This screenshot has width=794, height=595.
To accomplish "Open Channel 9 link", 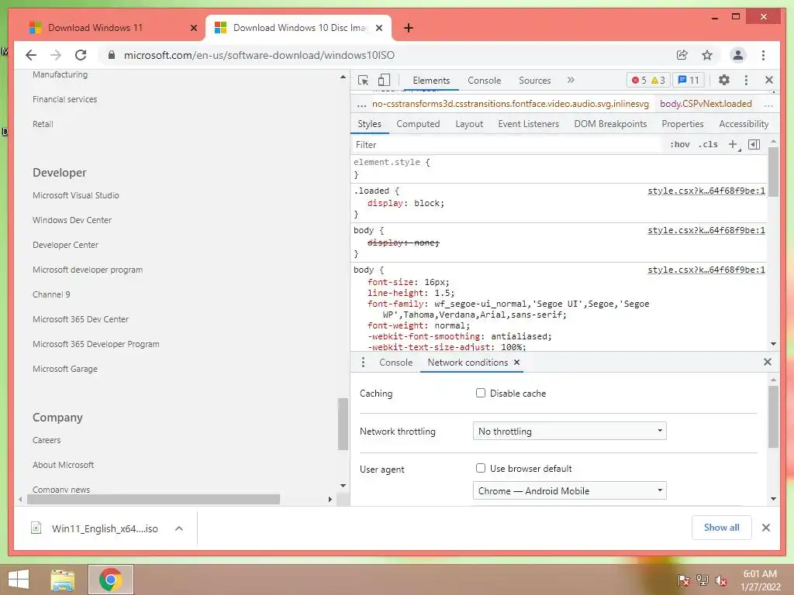I will click(51, 294).
